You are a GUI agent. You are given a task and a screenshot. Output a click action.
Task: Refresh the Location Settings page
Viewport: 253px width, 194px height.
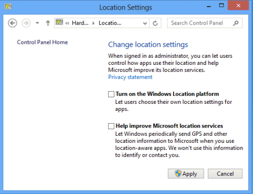click(155, 23)
